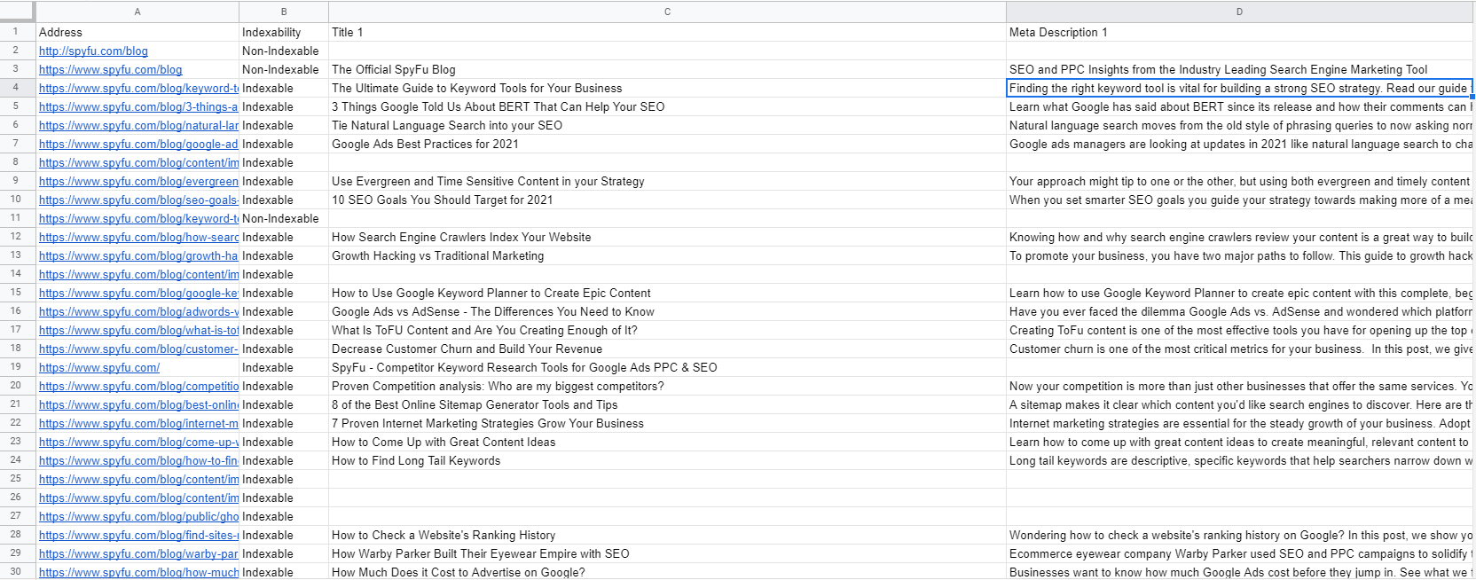Screen dimensions: 1476x580
Task: Open the blog/find-sites link
Action: coord(138,536)
